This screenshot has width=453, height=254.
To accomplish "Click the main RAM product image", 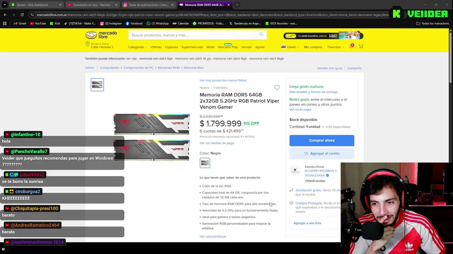I will [151, 137].
